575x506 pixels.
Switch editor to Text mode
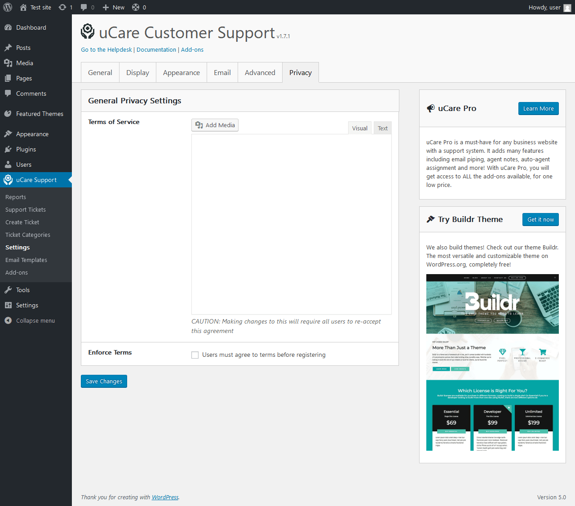383,128
